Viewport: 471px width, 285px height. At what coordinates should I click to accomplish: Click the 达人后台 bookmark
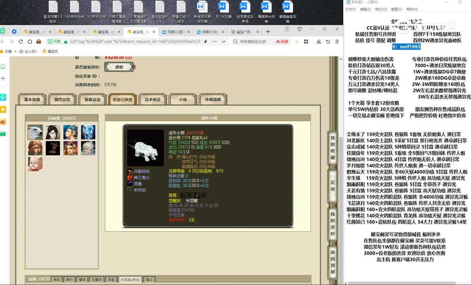tap(28, 51)
